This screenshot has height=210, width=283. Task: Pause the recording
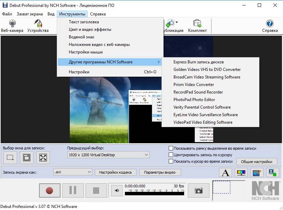point(73,190)
